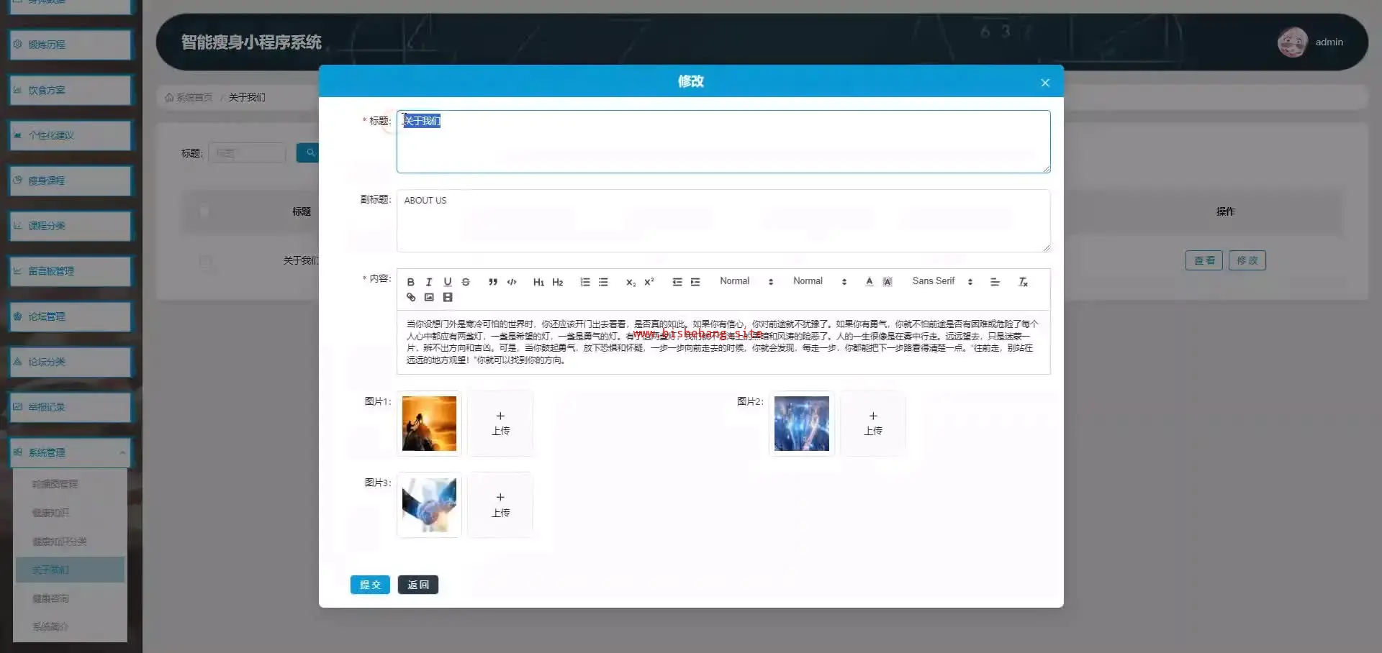This screenshot has height=653, width=1382.
Task: Open the Sans Serif font dropdown
Action: click(x=942, y=281)
